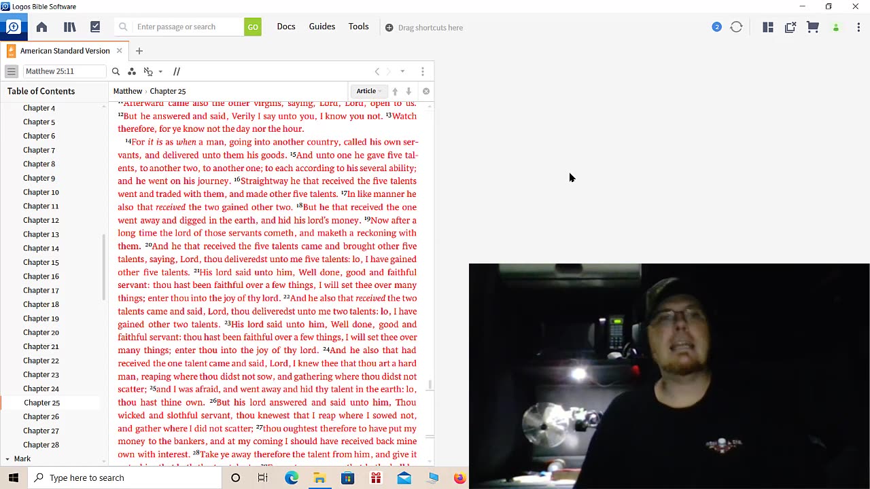
Task: Select Chapter 19 in contents
Action: (41, 319)
